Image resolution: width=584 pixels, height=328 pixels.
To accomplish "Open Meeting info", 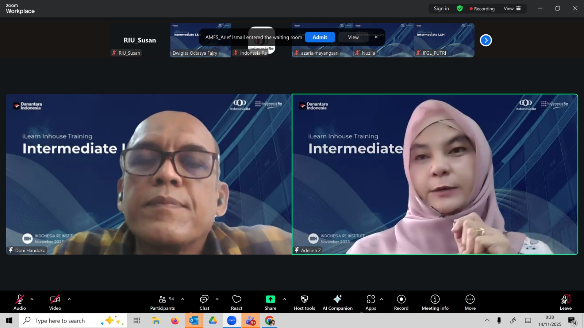I will (x=435, y=302).
